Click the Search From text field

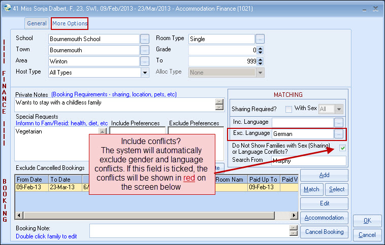(x=308, y=161)
